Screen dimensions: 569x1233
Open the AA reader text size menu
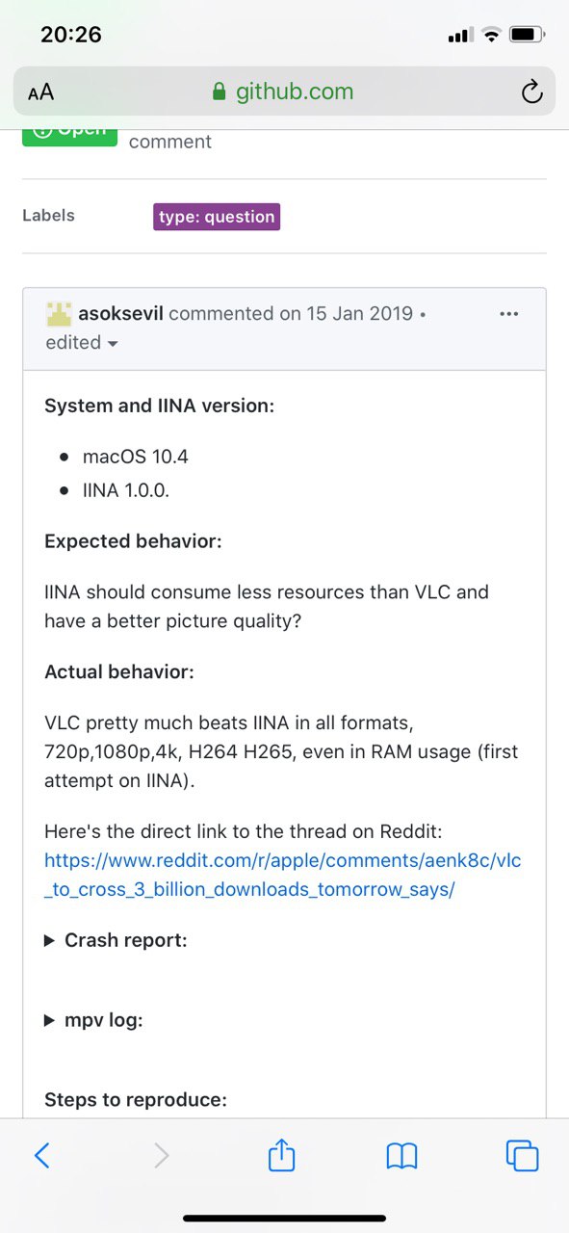pyautogui.click(x=41, y=92)
